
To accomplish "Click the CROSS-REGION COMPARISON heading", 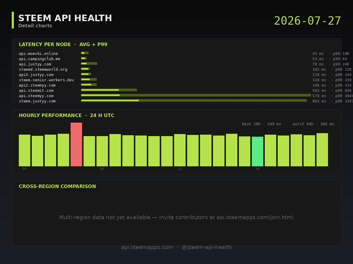I will (x=57, y=187).
